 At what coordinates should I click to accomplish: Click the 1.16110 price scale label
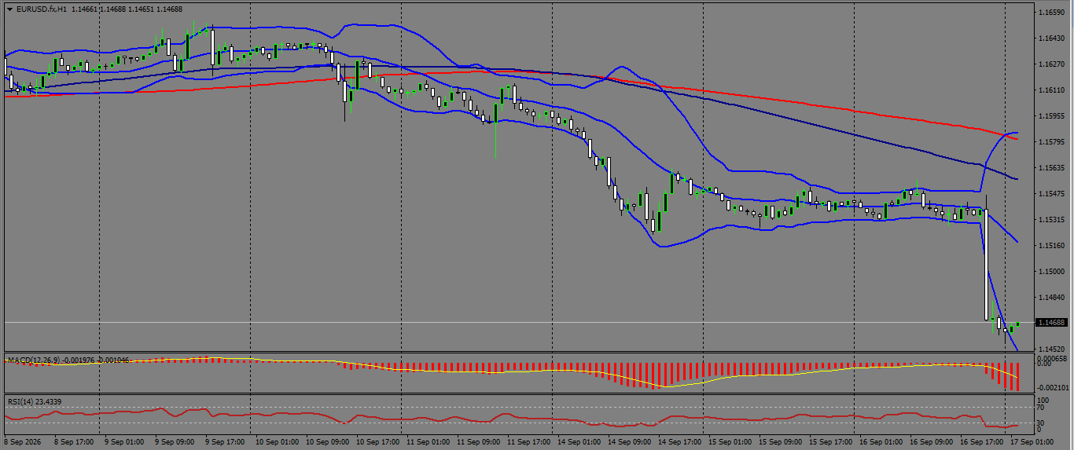click(x=1051, y=91)
